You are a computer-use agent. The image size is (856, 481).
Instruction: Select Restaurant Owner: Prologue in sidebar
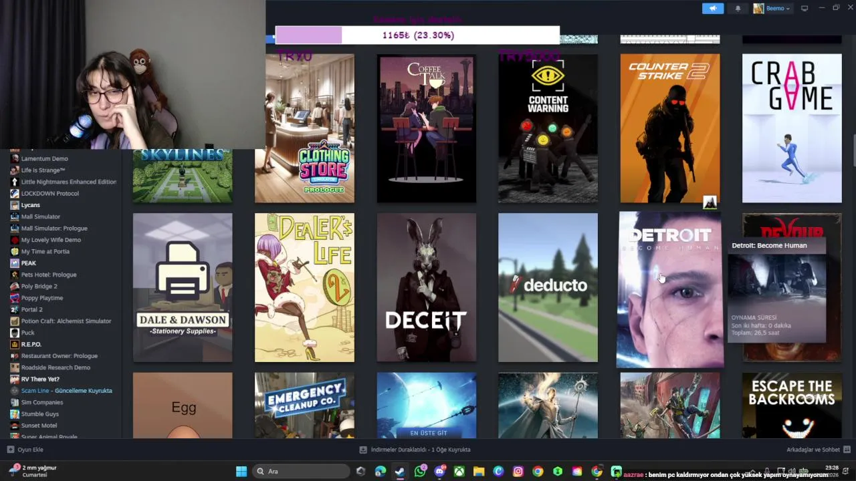click(x=60, y=355)
